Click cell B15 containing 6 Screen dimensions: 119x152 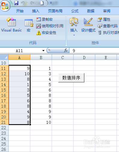click(x=41, y=90)
